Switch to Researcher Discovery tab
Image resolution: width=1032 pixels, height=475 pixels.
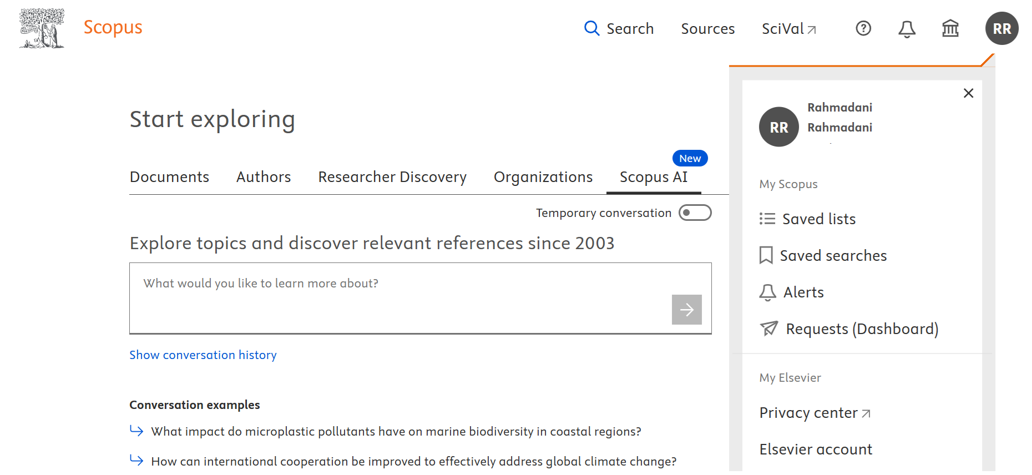[392, 177]
